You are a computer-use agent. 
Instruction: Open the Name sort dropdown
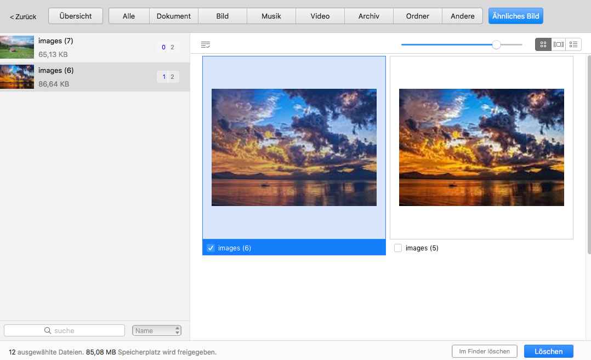tap(156, 330)
